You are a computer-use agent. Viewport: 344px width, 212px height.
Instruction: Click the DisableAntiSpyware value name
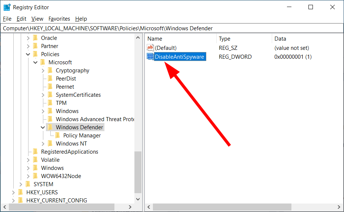tap(180, 57)
